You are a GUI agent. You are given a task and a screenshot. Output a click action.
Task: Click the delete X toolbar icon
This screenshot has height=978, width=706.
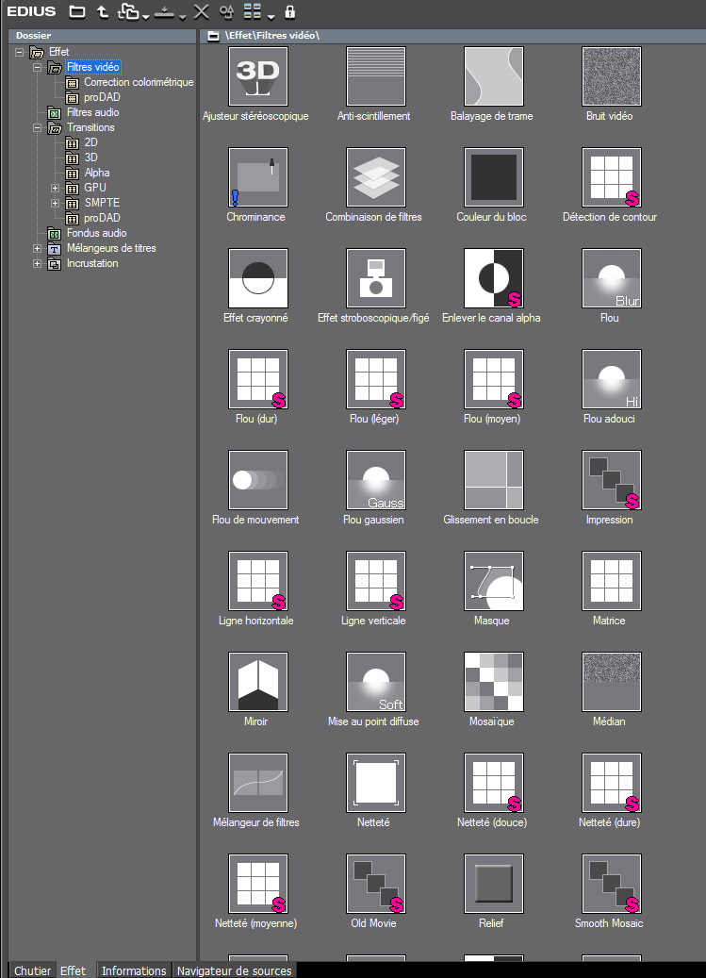[202, 11]
